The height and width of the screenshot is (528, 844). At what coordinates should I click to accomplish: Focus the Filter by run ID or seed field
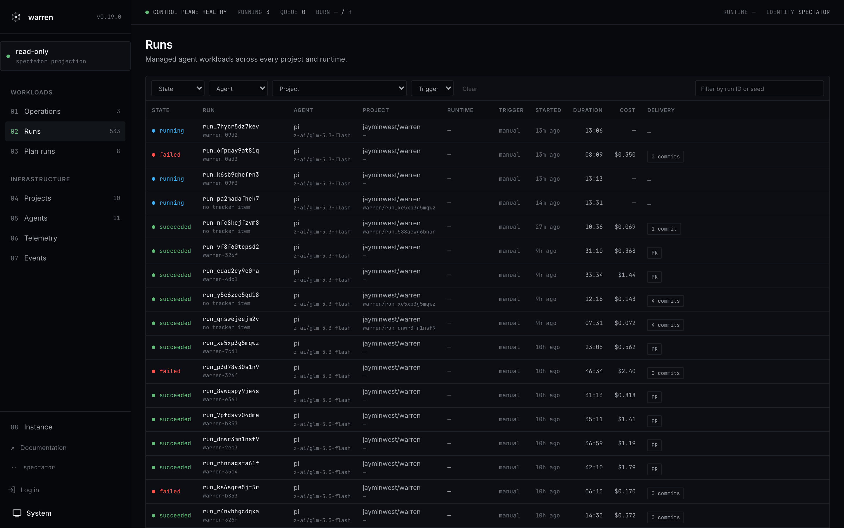click(x=759, y=89)
